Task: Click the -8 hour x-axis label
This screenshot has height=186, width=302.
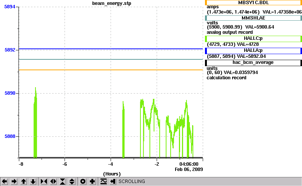Action: click(21, 164)
